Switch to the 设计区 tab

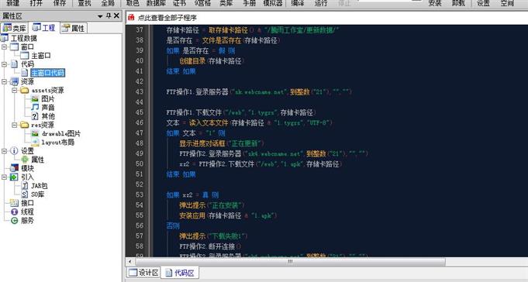click(x=143, y=273)
